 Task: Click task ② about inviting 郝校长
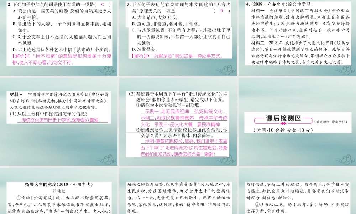182,133
